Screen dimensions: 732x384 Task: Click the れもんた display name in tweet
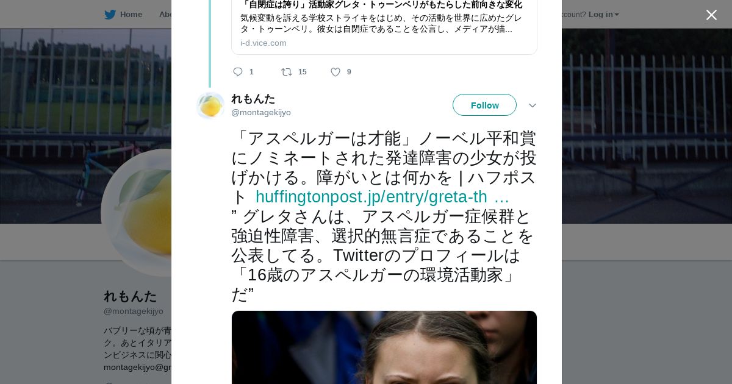253,99
